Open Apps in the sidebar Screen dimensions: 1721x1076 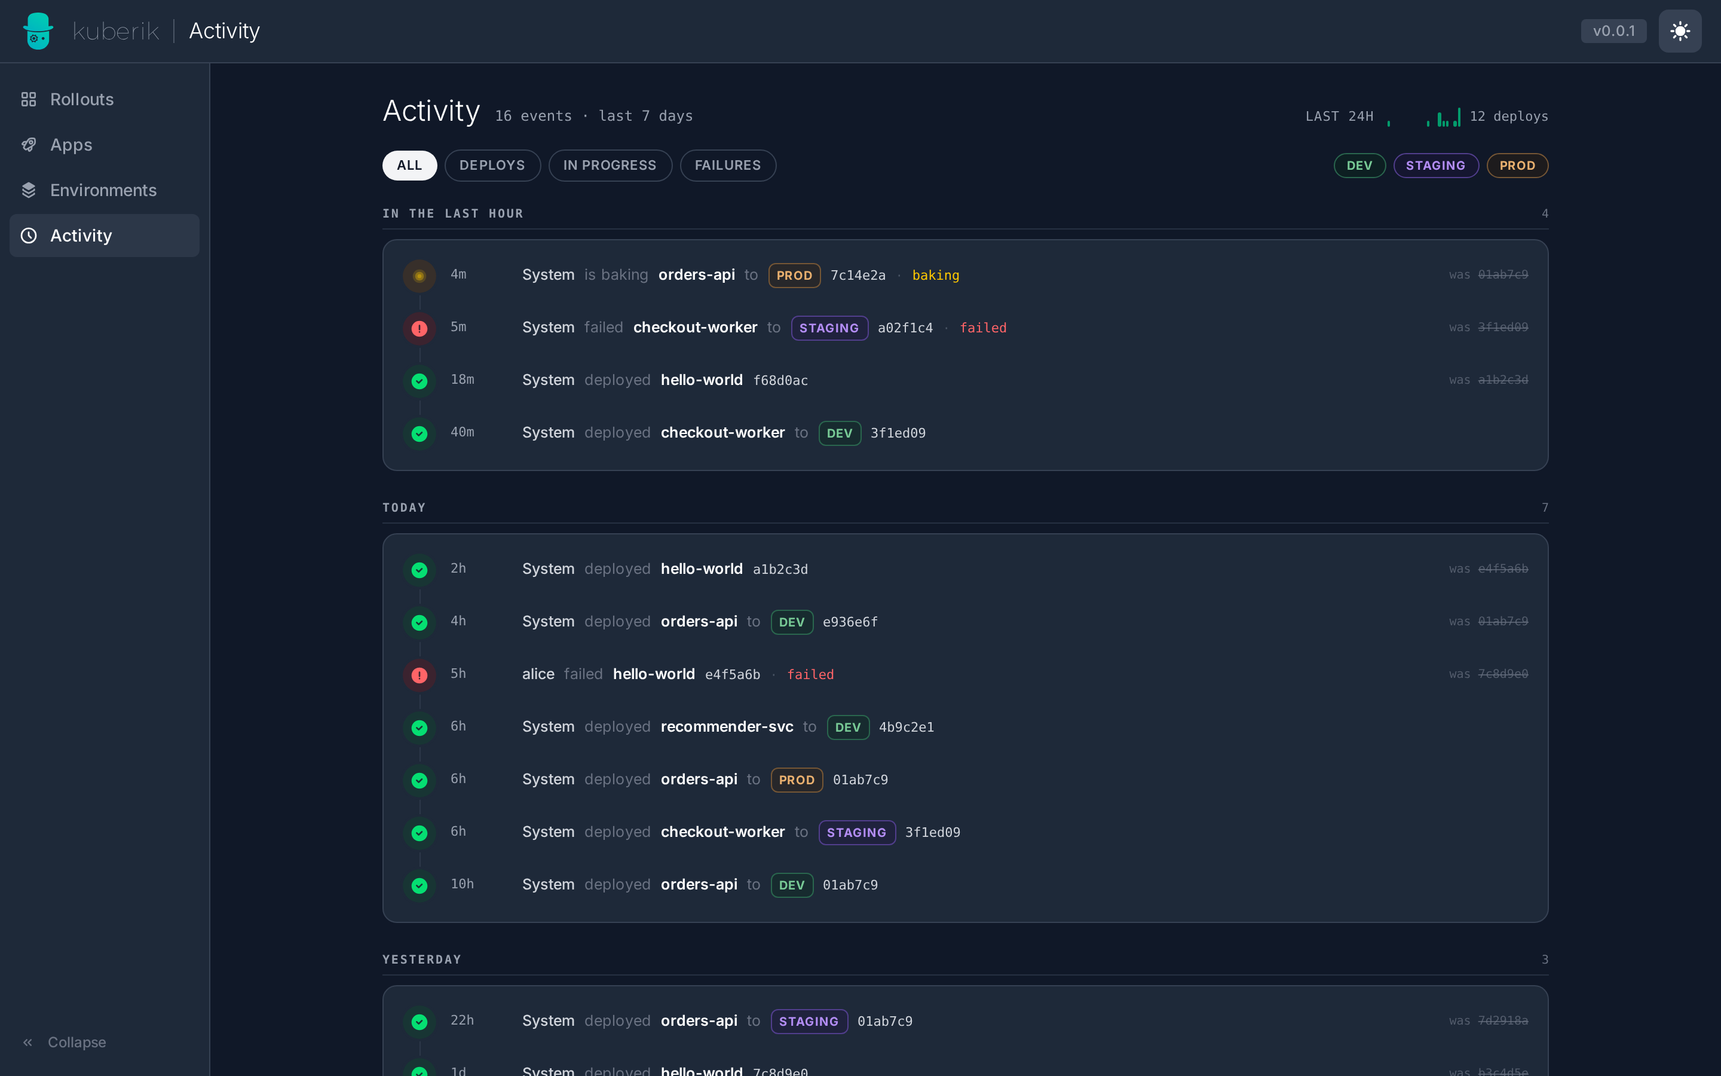pos(105,145)
